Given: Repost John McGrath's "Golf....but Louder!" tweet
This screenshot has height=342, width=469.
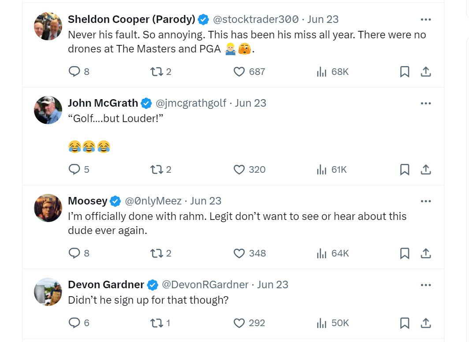Looking at the screenshot, I should 156,169.
